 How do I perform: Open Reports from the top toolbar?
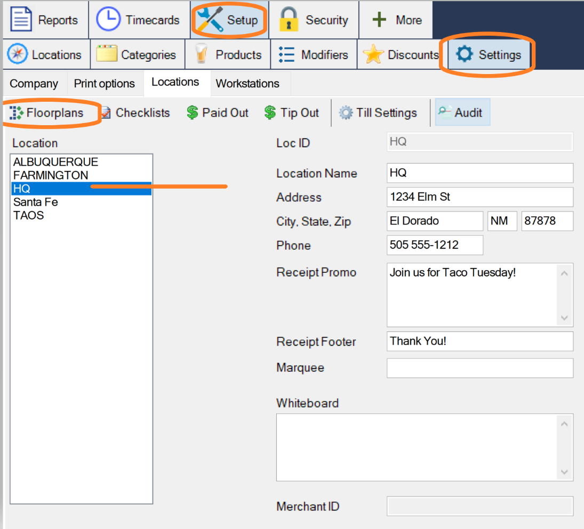point(46,20)
